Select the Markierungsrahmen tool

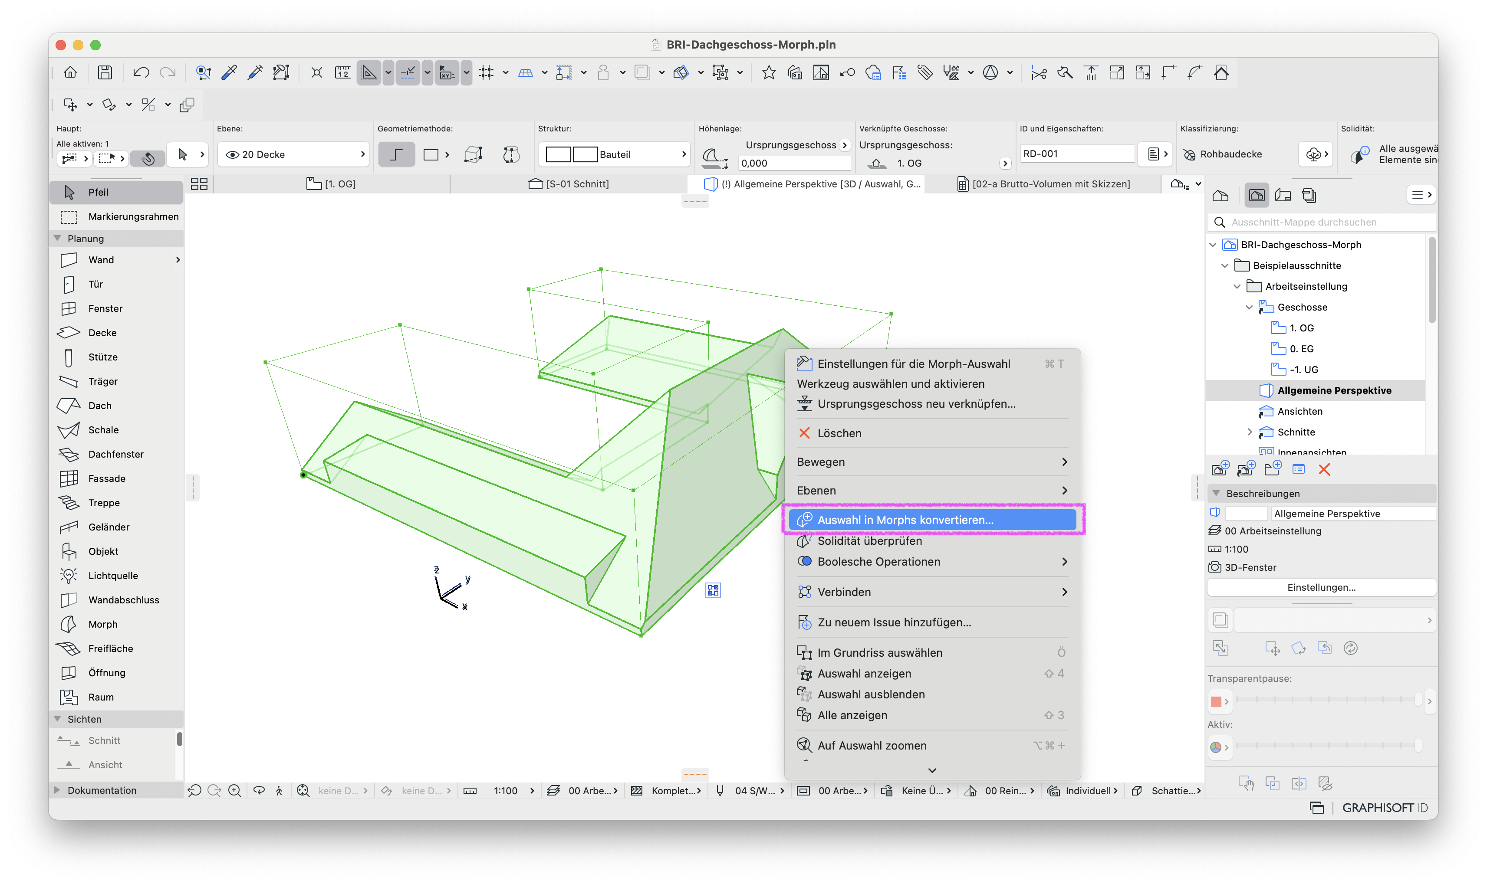pyautogui.click(x=116, y=216)
